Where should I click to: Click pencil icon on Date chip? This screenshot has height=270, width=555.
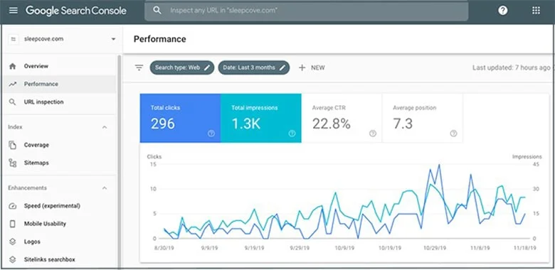[282, 67]
